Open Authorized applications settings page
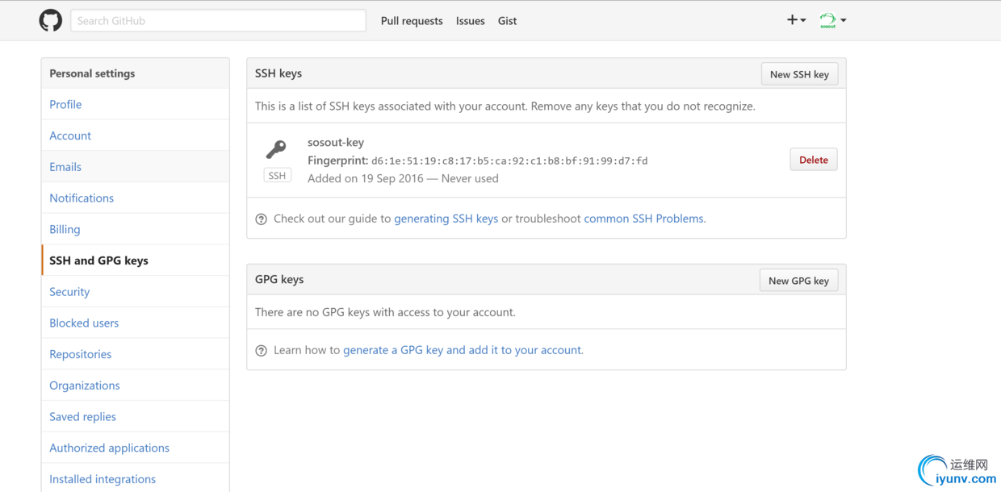The height and width of the screenshot is (492, 1001). coord(109,448)
